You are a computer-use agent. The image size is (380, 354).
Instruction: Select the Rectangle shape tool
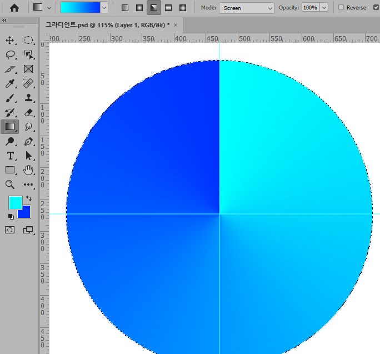pyautogui.click(x=10, y=170)
